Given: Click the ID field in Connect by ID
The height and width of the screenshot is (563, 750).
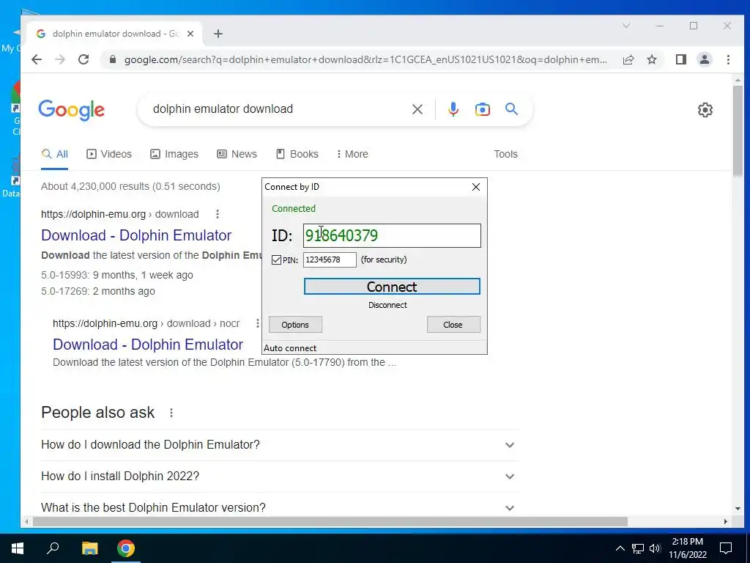Looking at the screenshot, I should click(392, 235).
